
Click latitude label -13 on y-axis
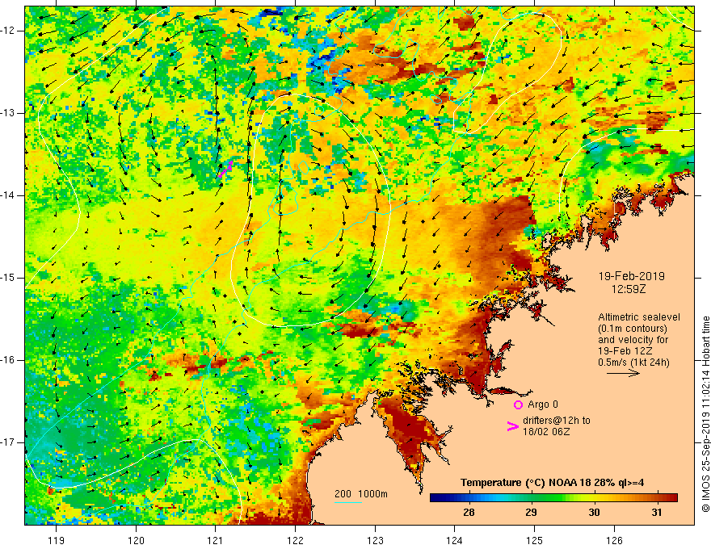tap(8, 113)
